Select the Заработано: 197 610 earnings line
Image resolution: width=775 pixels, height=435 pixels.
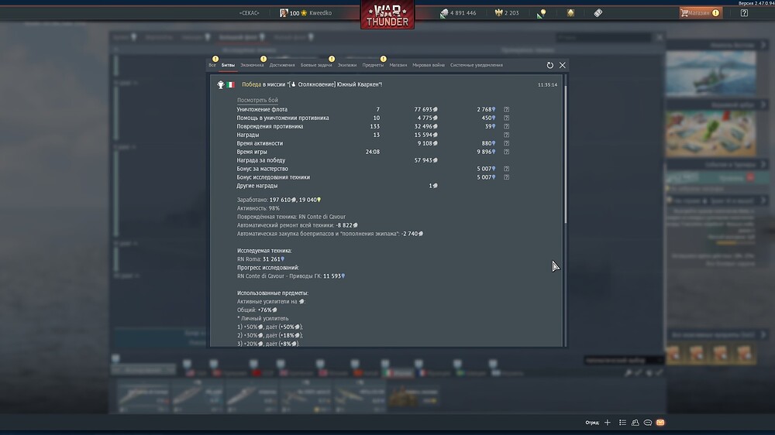point(279,200)
